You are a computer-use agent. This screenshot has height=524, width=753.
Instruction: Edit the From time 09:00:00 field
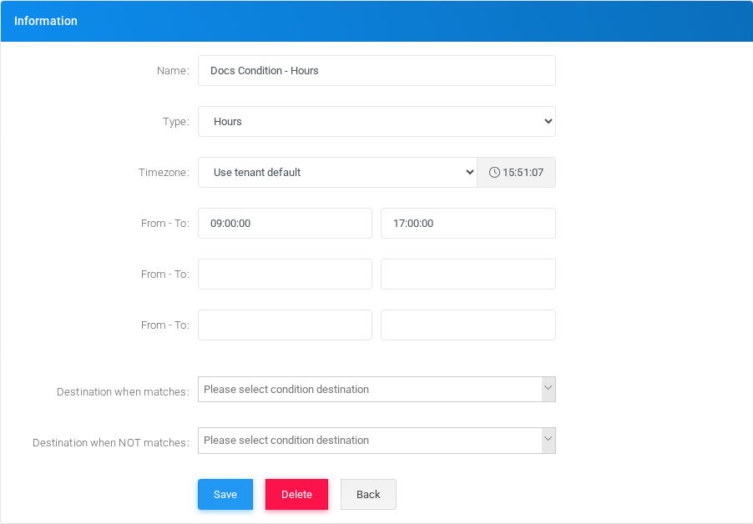pos(285,223)
